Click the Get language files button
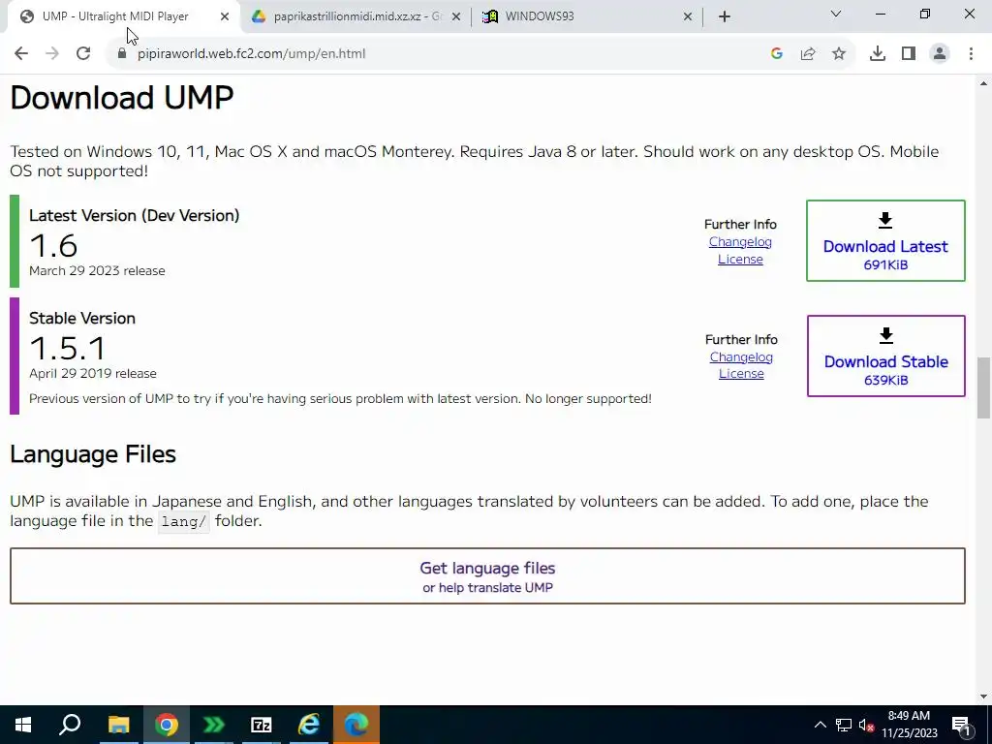This screenshot has width=992, height=744. tap(488, 575)
